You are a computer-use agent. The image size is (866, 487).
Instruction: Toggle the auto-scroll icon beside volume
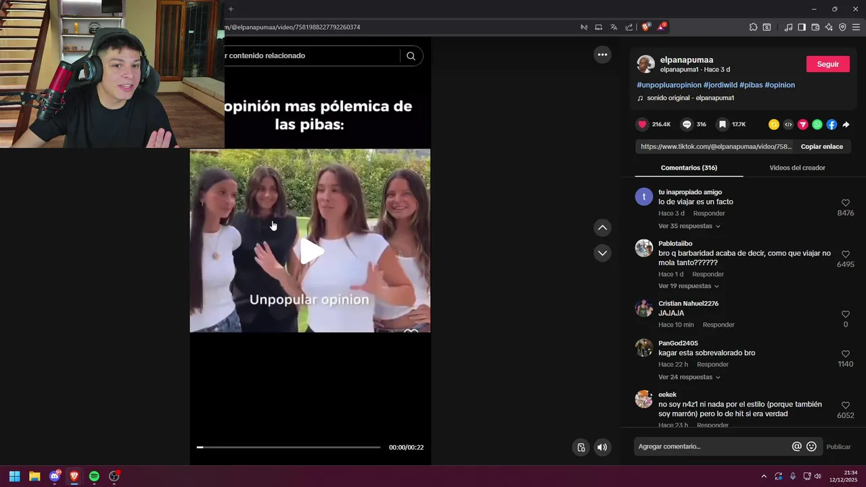pyautogui.click(x=581, y=447)
